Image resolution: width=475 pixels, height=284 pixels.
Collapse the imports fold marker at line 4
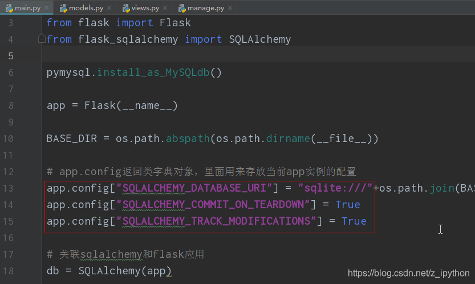pos(42,39)
